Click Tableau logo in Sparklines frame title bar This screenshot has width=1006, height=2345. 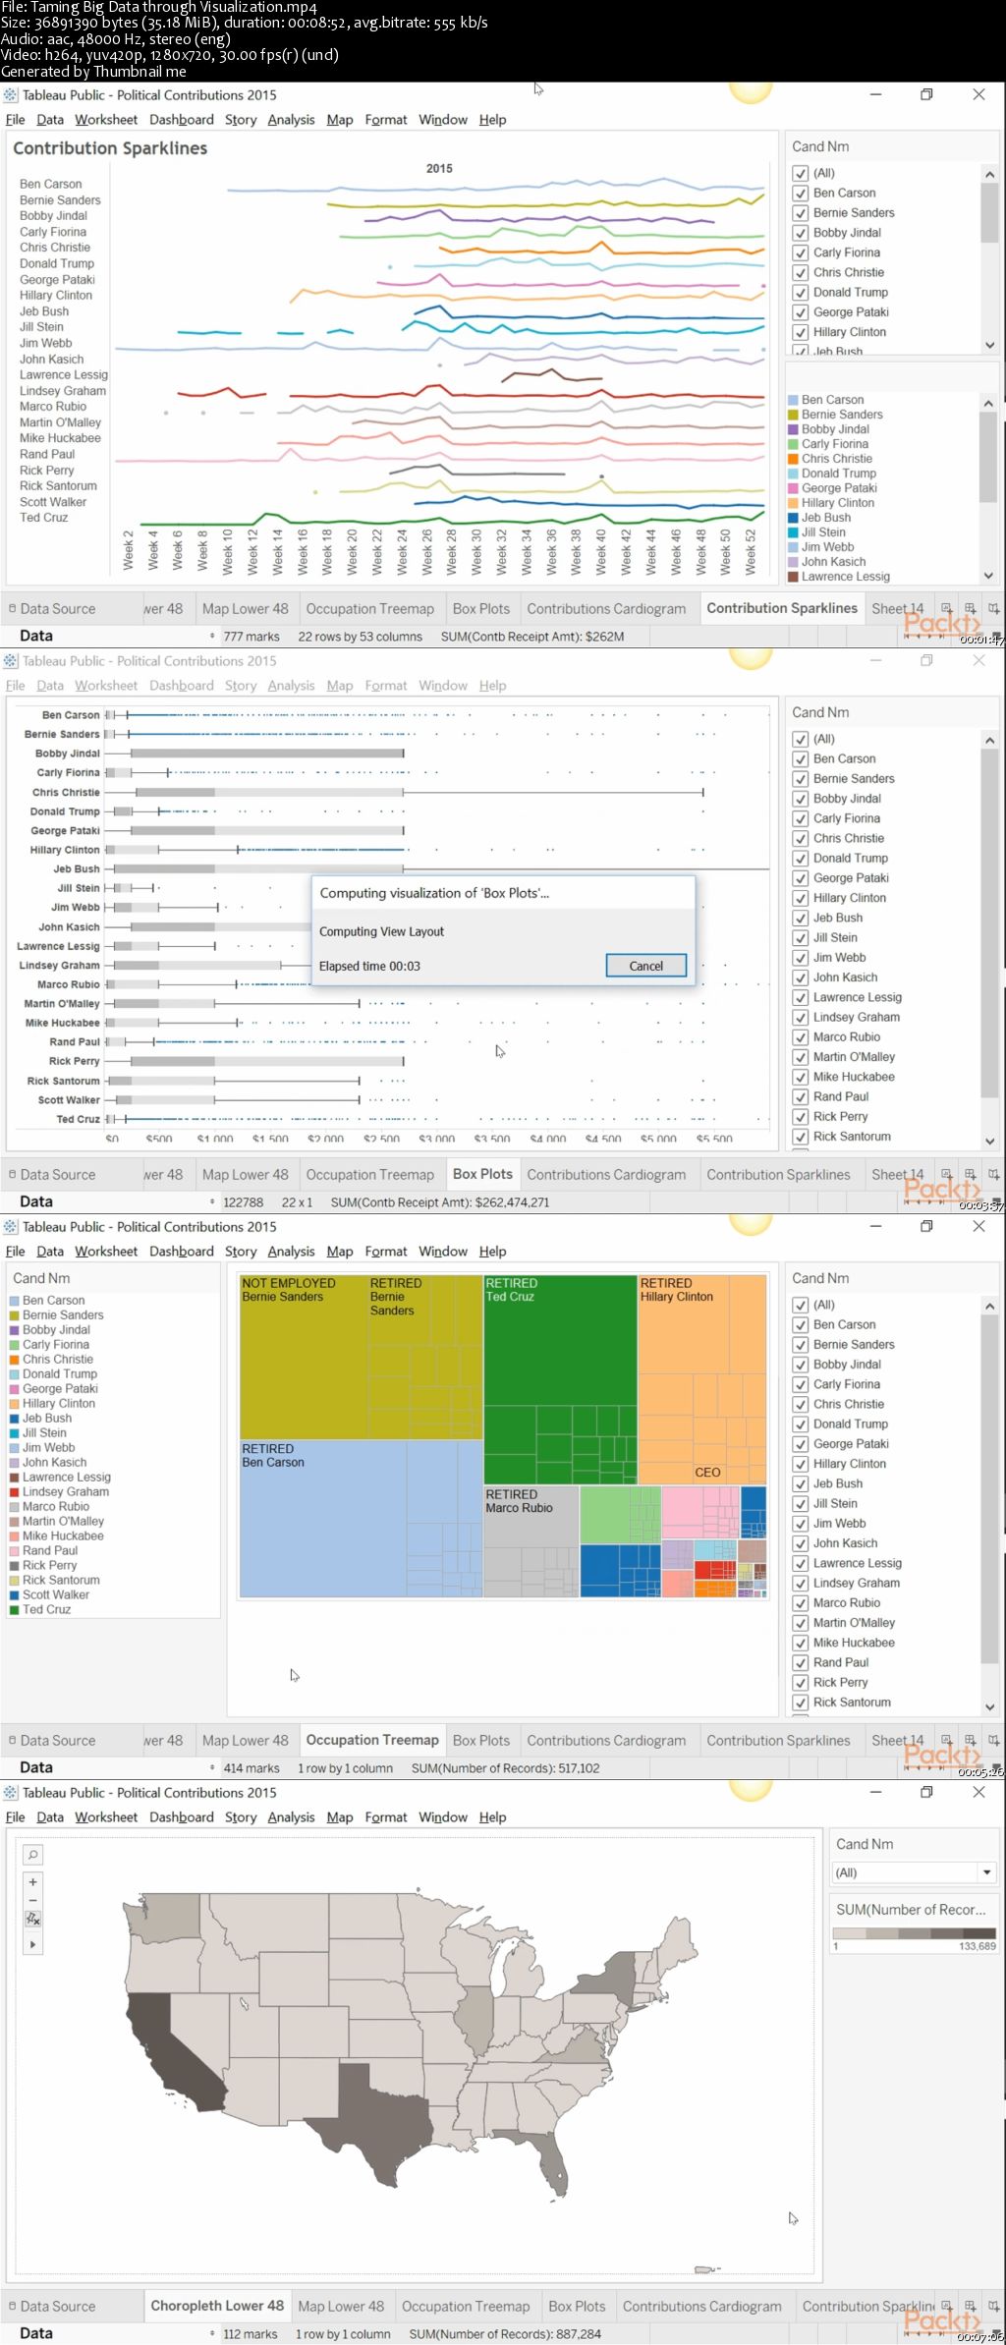11,95
